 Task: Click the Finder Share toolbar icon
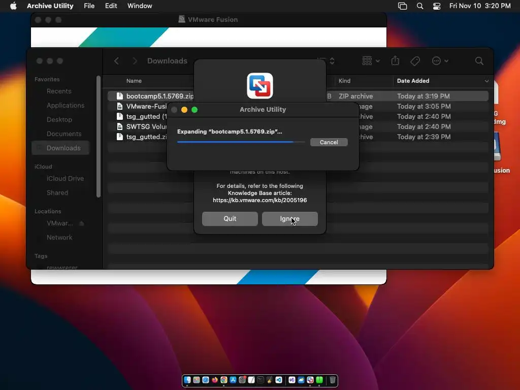395,61
